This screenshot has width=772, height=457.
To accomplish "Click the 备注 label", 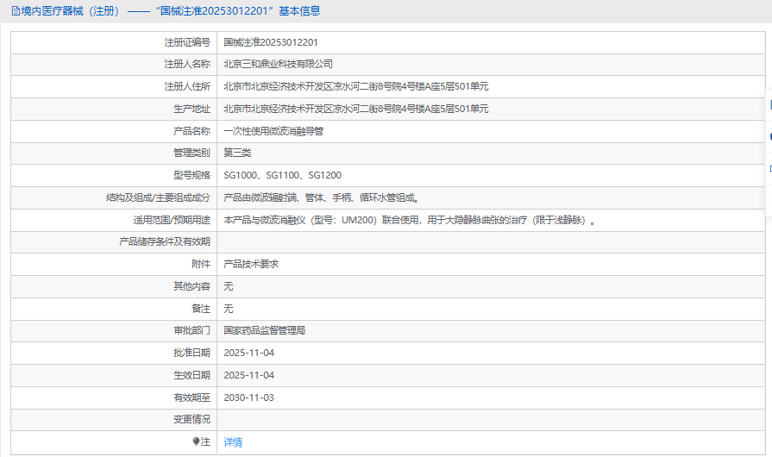I will click(x=201, y=309).
